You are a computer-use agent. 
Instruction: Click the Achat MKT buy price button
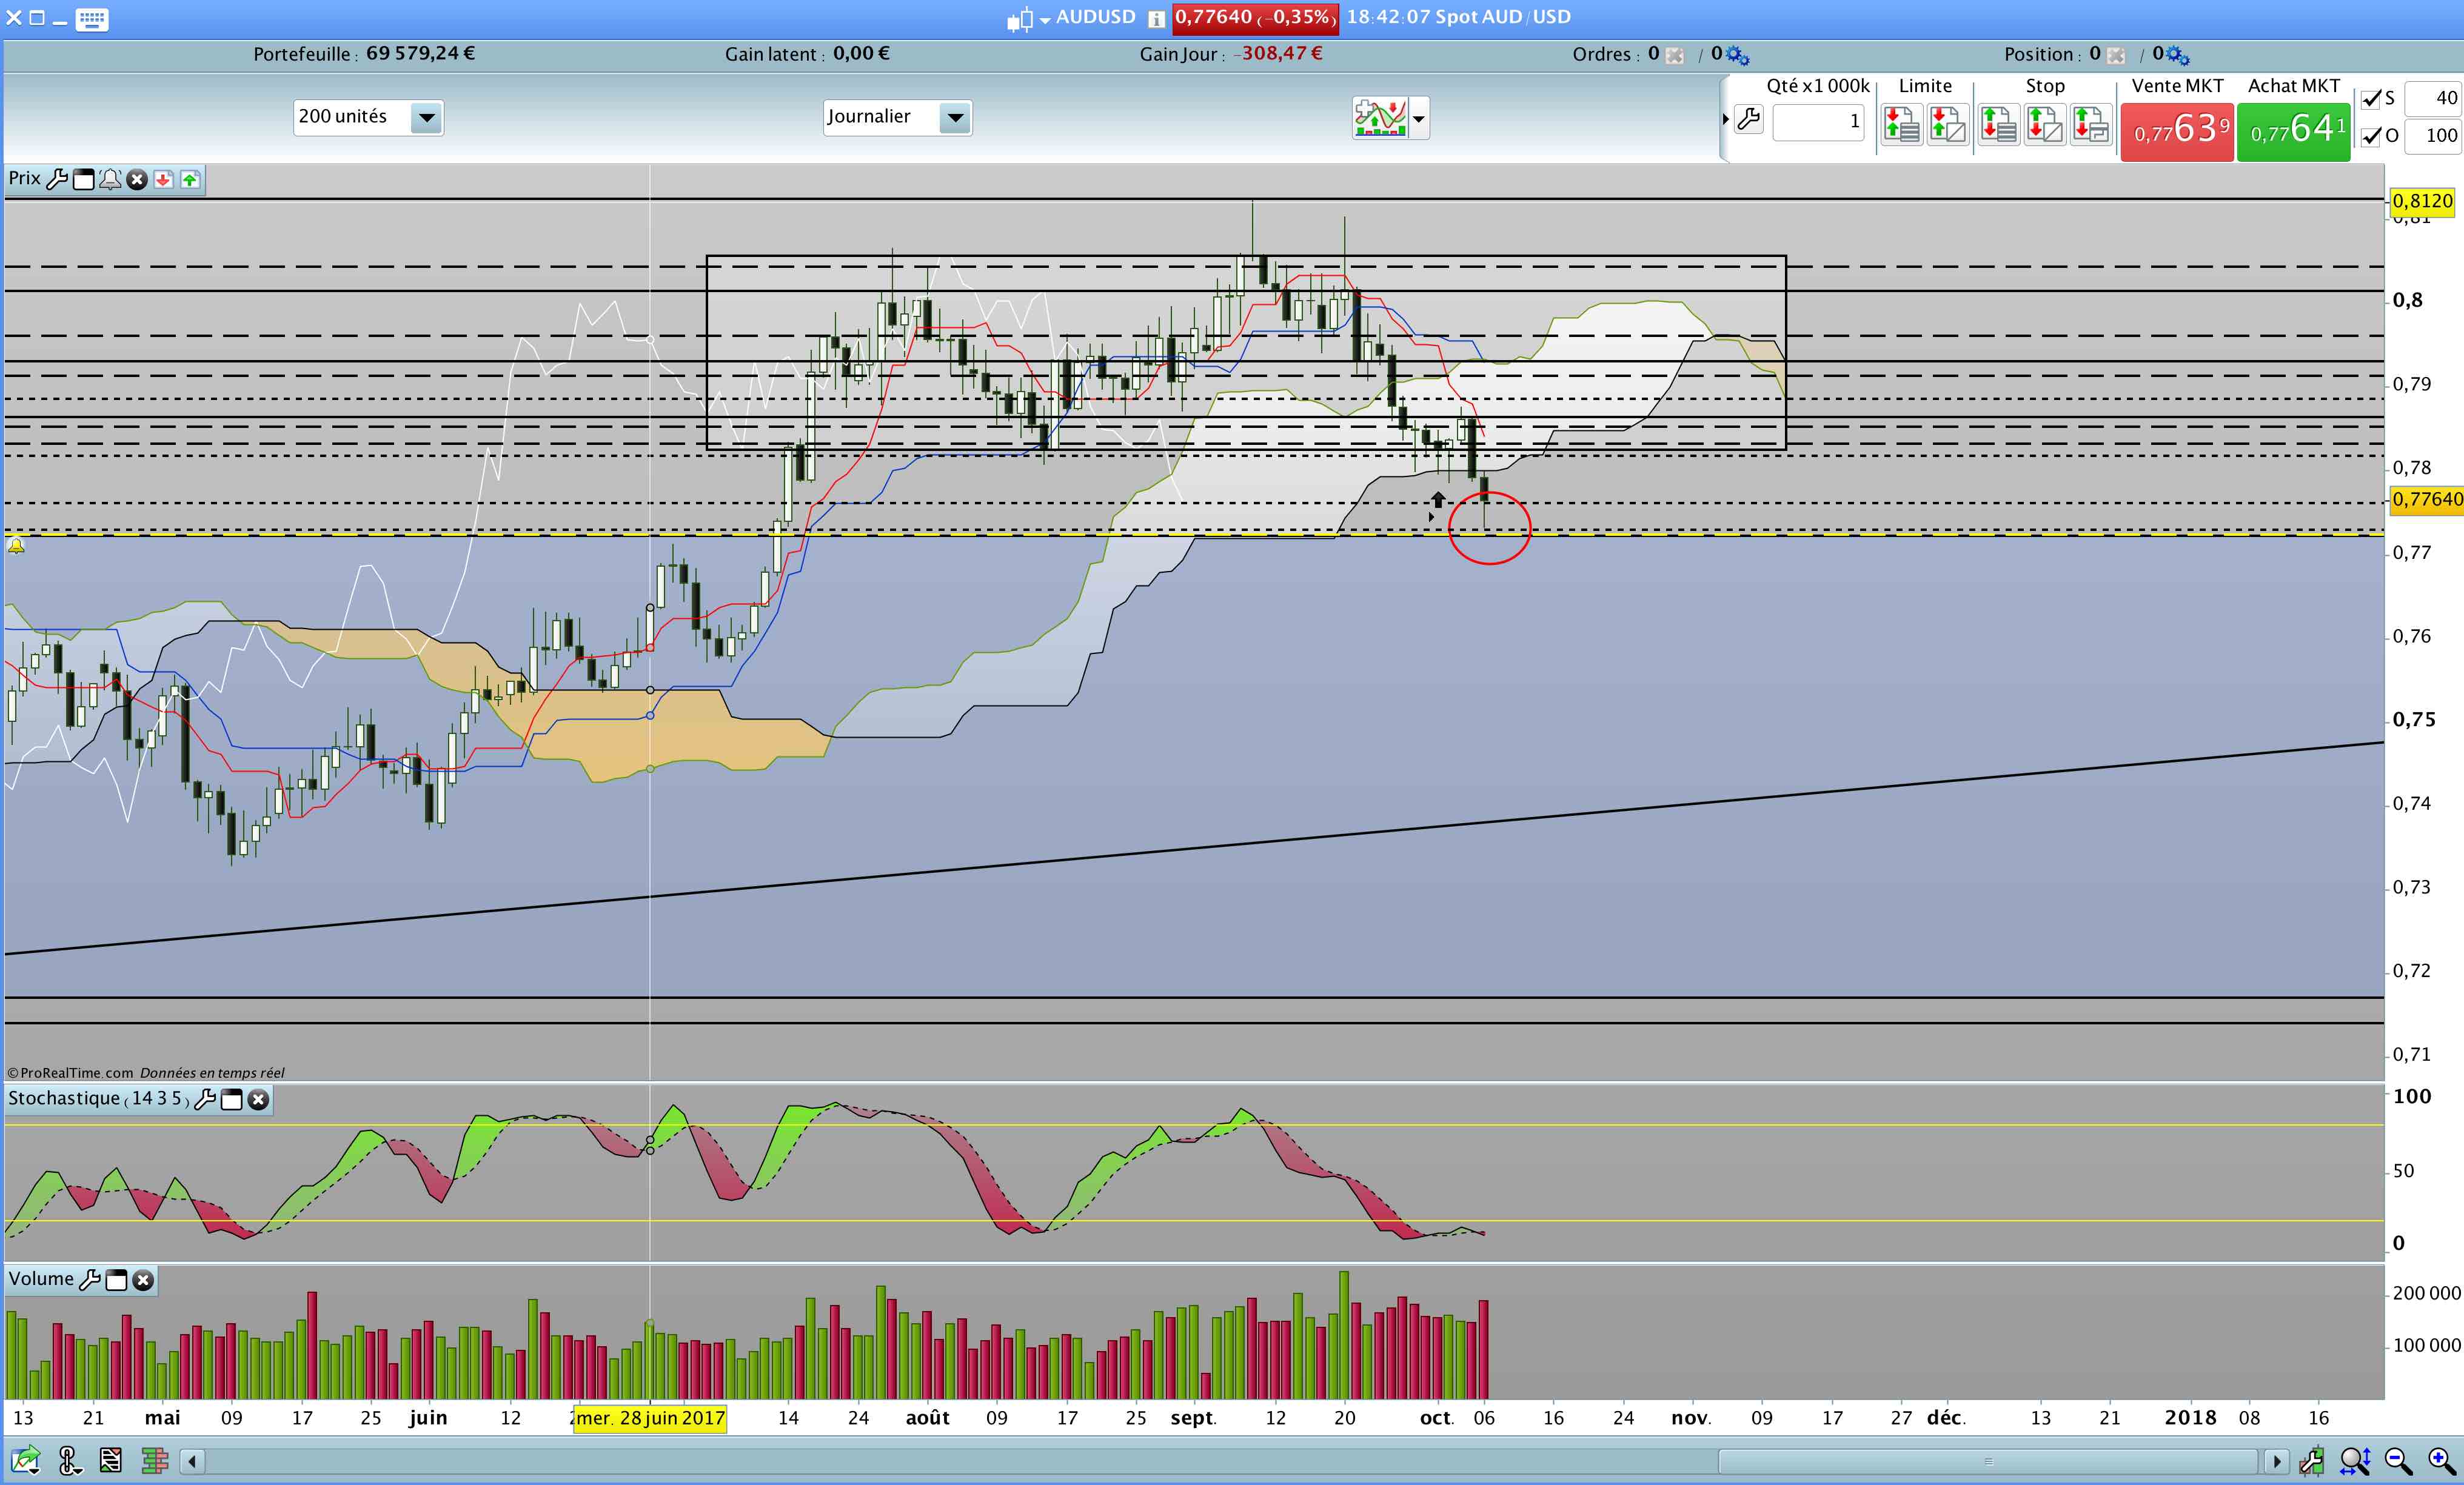(2293, 131)
